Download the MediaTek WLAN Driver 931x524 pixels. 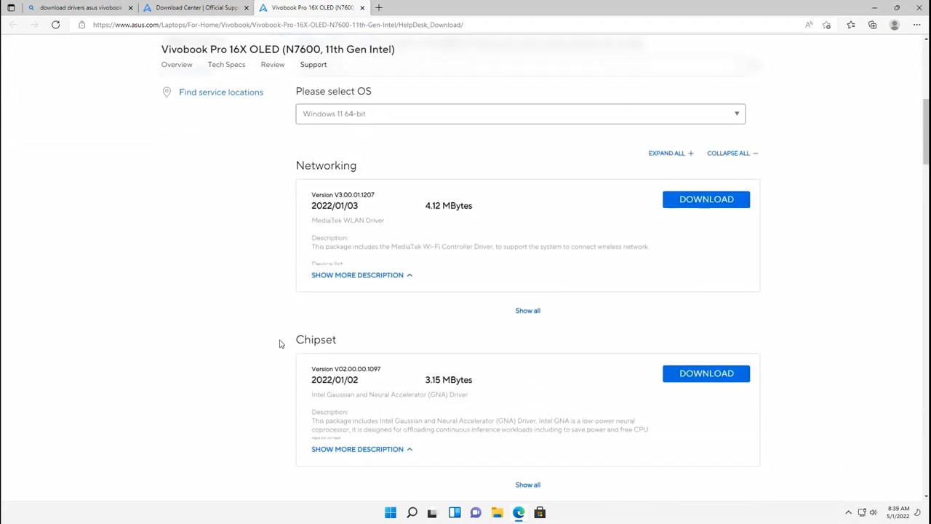(x=706, y=199)
